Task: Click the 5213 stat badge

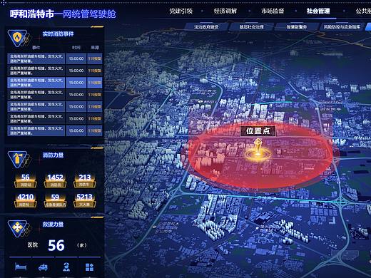Action: 85,200
